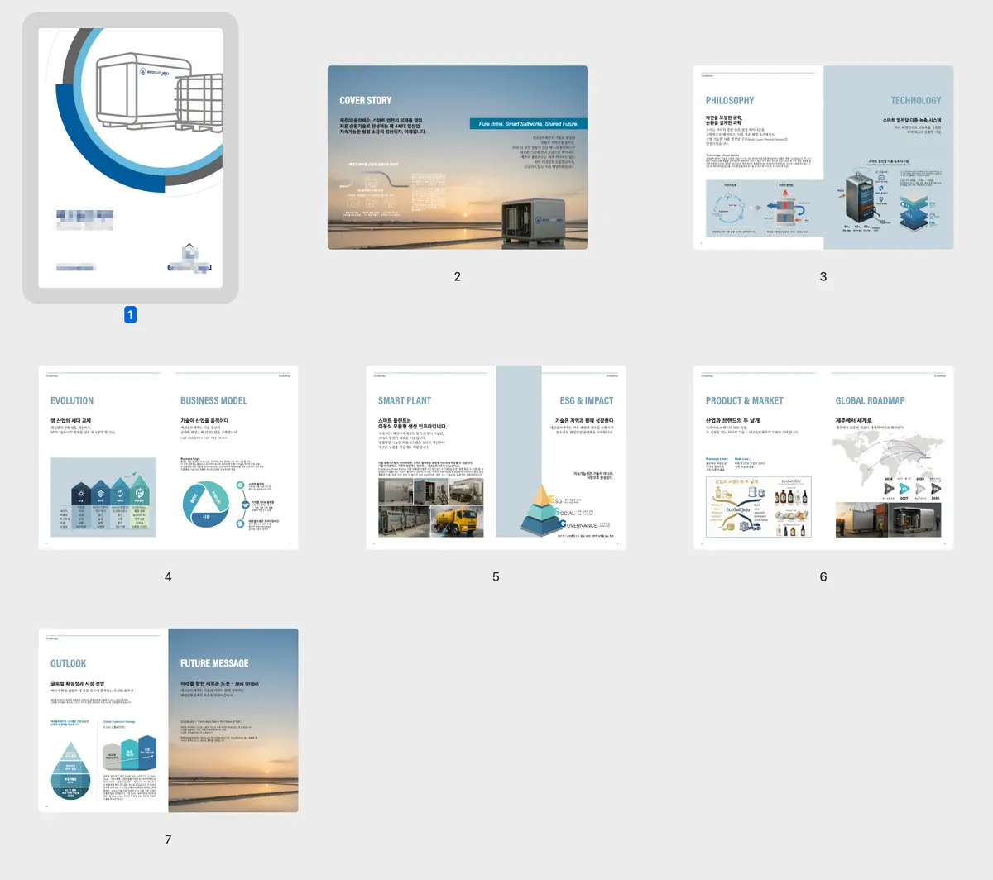
Task: Click the page number 6 label
Action: (823, 576)
